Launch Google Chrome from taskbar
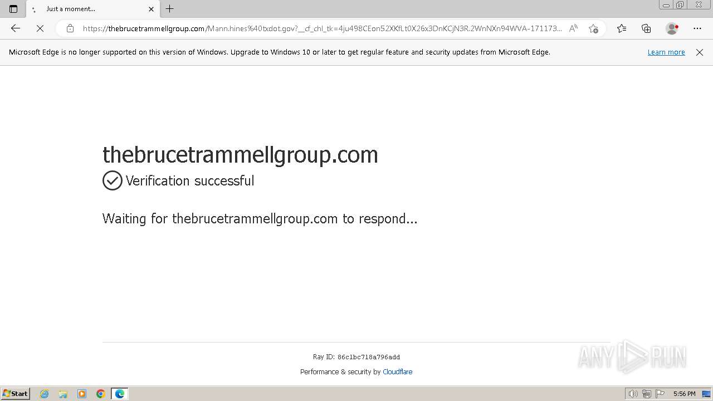 point(101,394)
